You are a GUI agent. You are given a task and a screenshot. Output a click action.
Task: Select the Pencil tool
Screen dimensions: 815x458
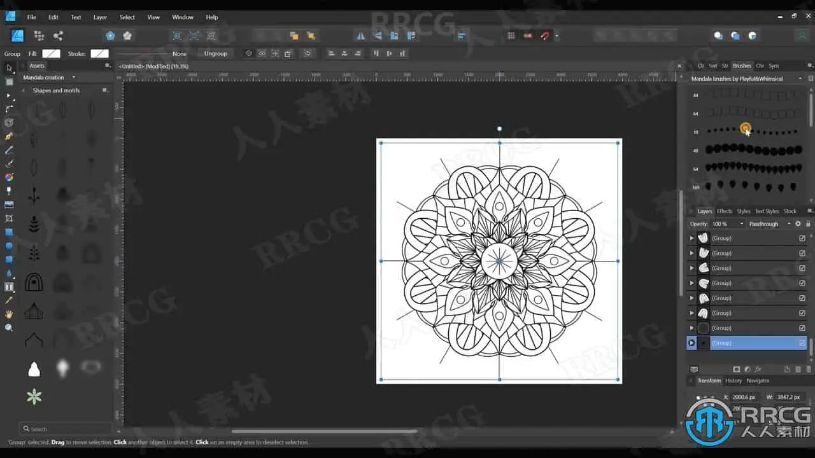[9, 150]
